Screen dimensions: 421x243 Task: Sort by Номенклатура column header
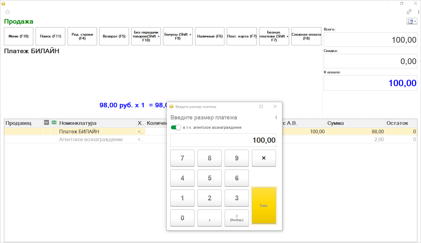[x=97, y=123]
